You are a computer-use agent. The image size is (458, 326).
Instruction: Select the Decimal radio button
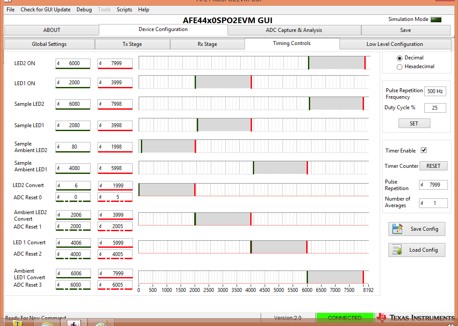399,58
